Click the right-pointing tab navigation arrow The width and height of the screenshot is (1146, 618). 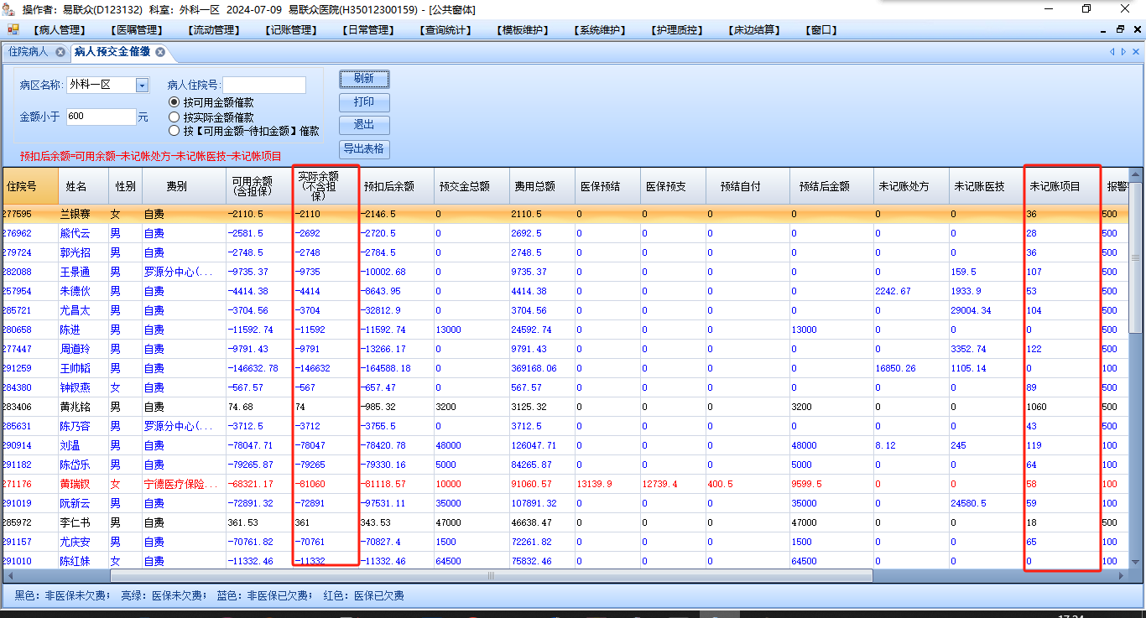[1124, 52]
